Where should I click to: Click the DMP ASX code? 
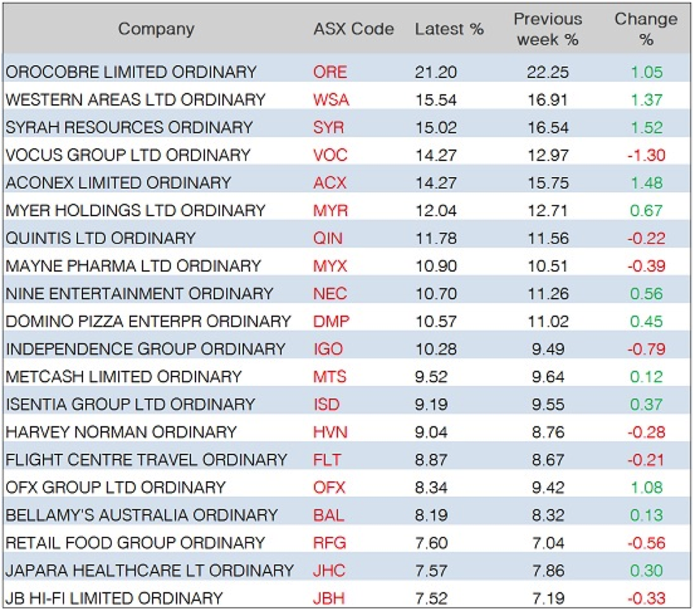pyautogui.click(x=330, y=321)
